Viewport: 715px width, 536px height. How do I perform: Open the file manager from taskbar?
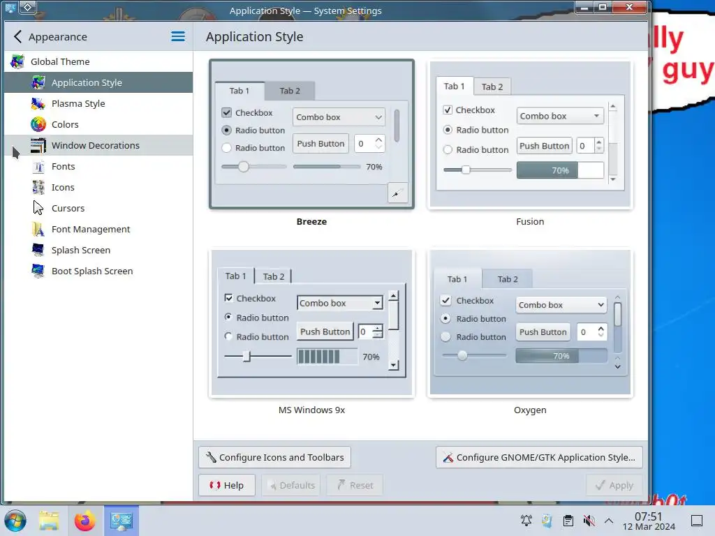coord(49,521)
